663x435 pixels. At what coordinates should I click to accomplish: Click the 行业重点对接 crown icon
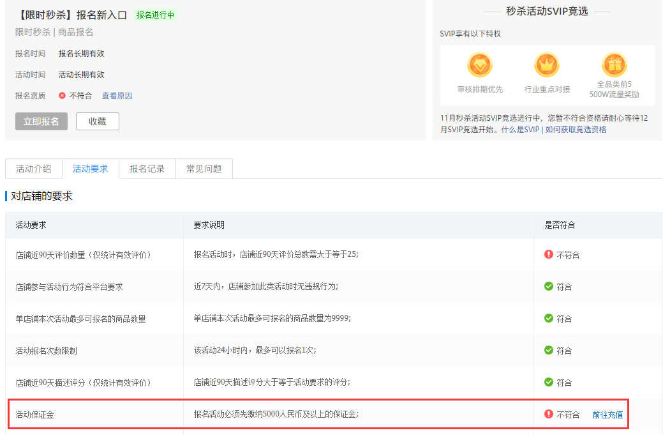pos(547,65)
